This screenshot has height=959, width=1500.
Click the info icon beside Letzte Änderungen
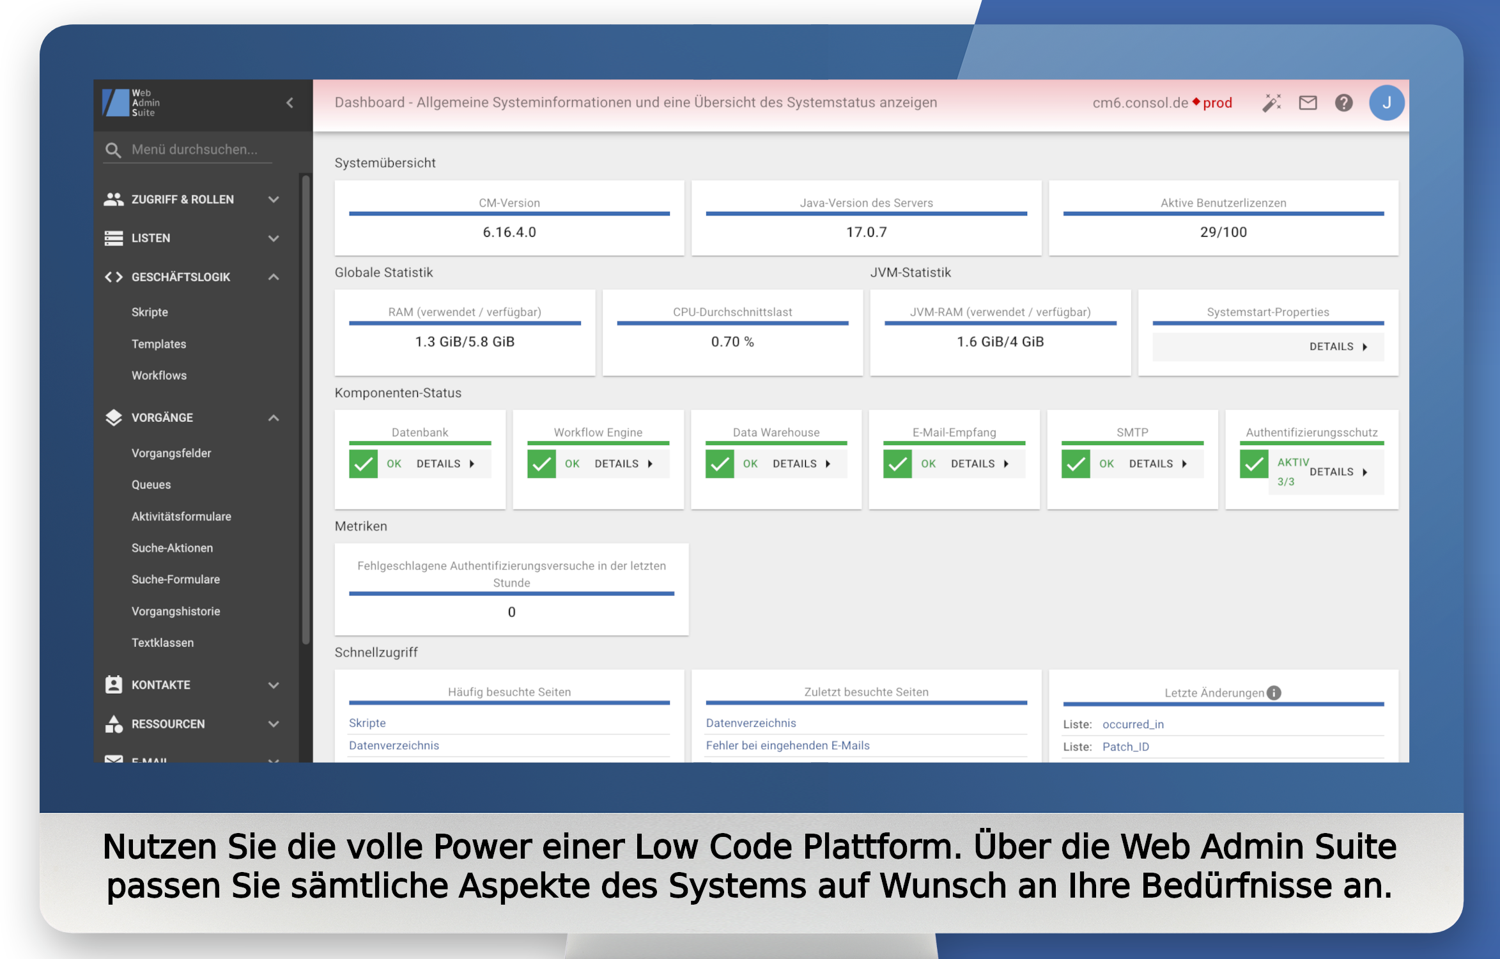pyautogui.click(x=1274, y=692)
